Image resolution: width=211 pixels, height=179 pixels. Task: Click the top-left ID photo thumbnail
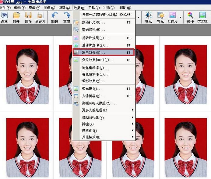click(27, 74)
